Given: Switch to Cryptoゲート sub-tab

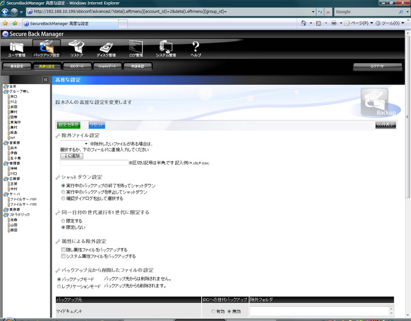Looking at the screenshot, I should point(107,66).
